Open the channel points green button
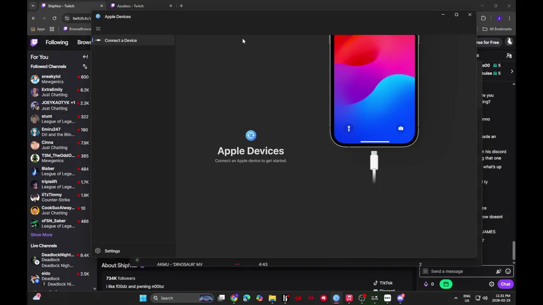The height and width of the screenshot is (305, 543). tap(446, 284)
